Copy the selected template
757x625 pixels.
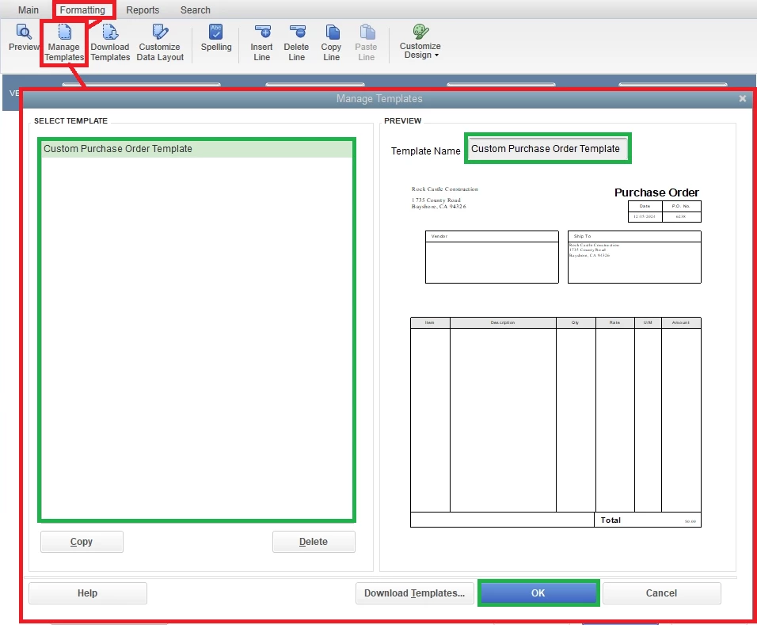(x=82, y=542)
